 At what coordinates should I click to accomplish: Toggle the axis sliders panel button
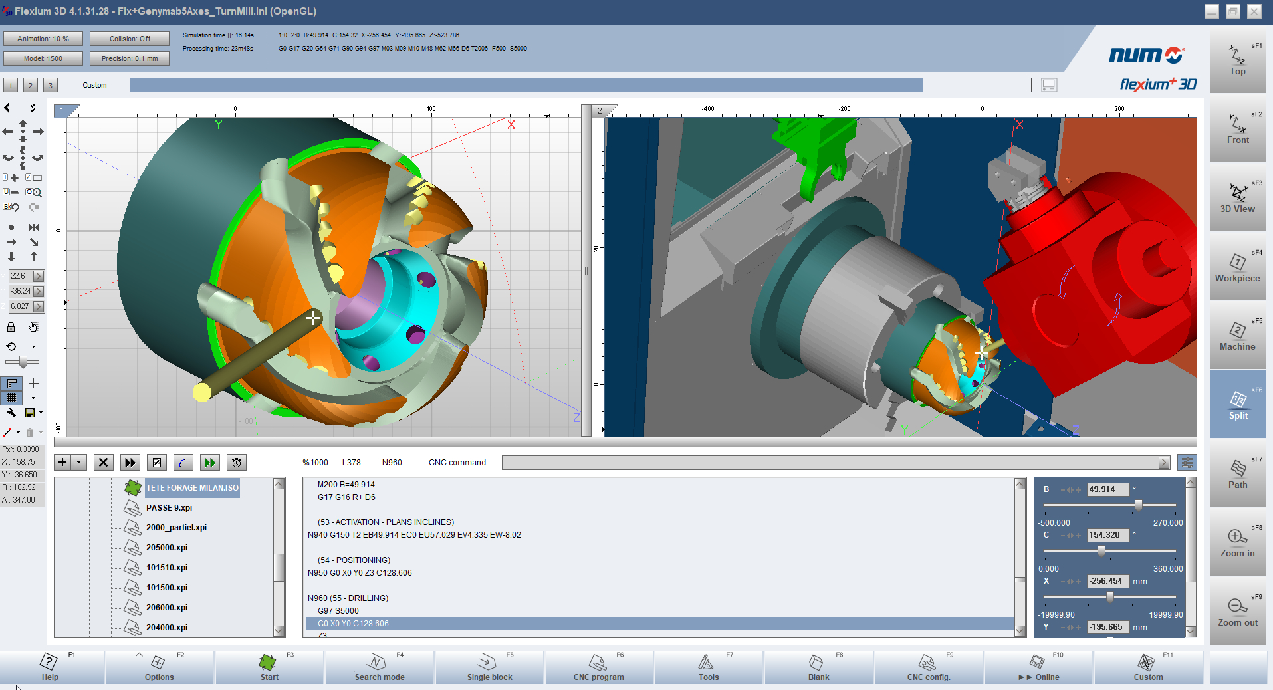1187,462
